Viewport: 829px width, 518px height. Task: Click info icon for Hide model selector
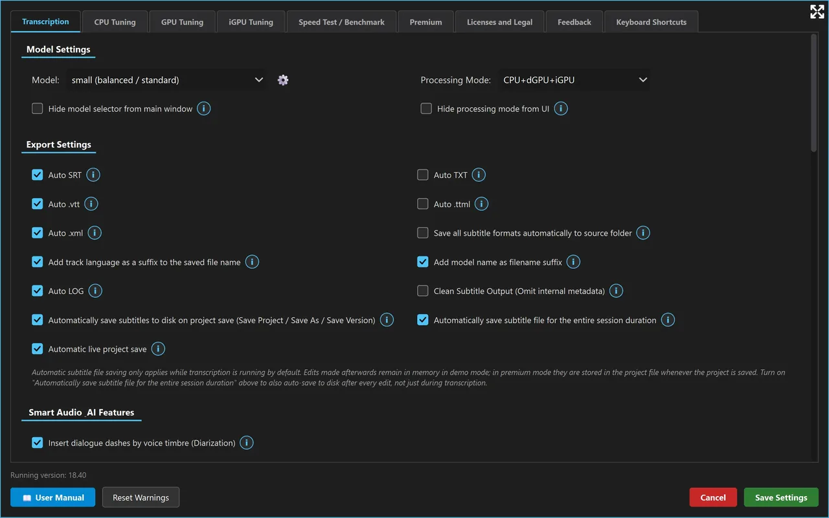point(203,109)
